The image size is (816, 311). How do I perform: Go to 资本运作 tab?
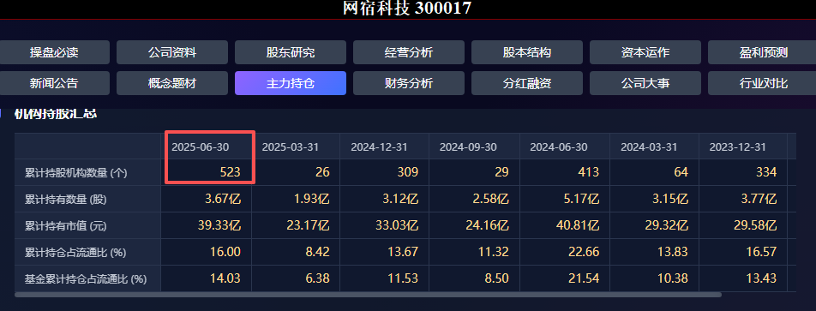pos(645,52)
